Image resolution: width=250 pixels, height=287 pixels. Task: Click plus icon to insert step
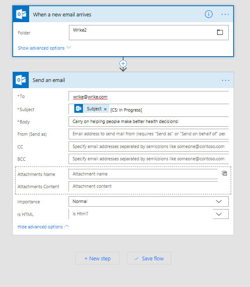pyautogui.click(x=123, y=64)
